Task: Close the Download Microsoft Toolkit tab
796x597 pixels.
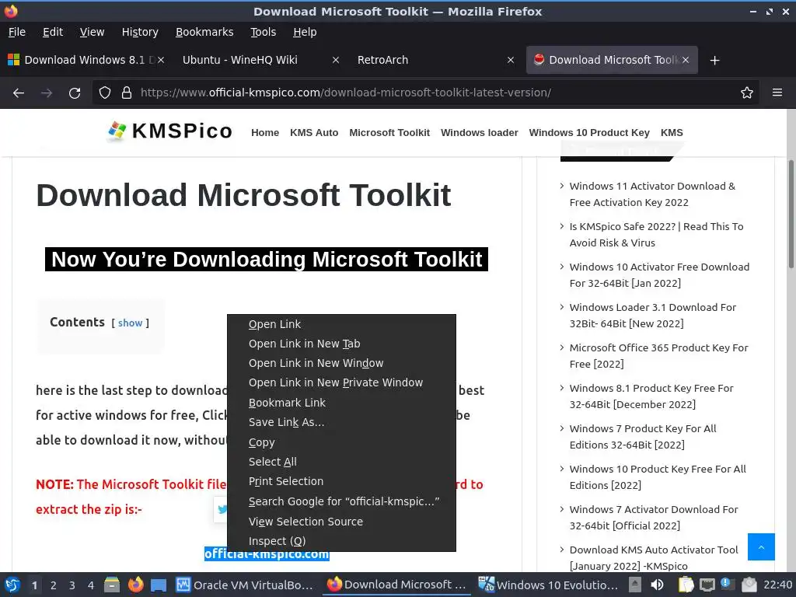Action: 686,60
